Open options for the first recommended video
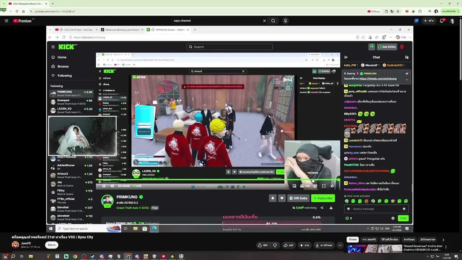This screenshot has height=260, width=462. [446, 247]
